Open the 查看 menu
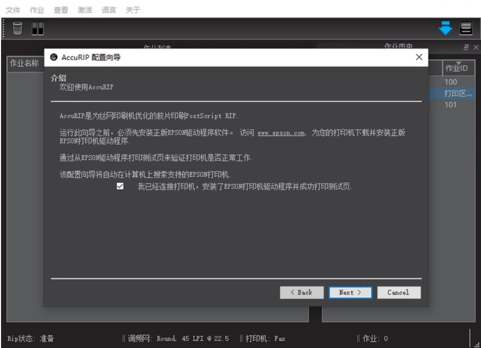 [x=61, y=10]
